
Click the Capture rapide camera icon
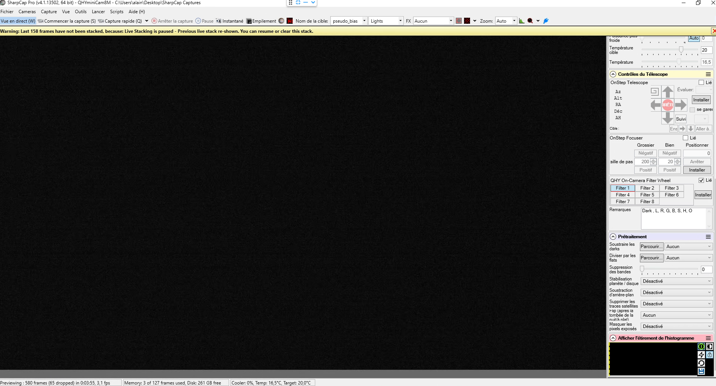click(x=101, y=21)
